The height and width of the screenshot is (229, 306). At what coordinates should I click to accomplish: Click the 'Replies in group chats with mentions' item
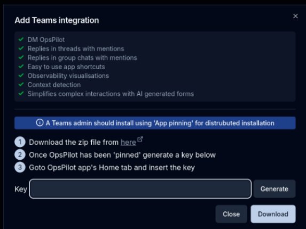pyautogui.click(x=82, y=58)
